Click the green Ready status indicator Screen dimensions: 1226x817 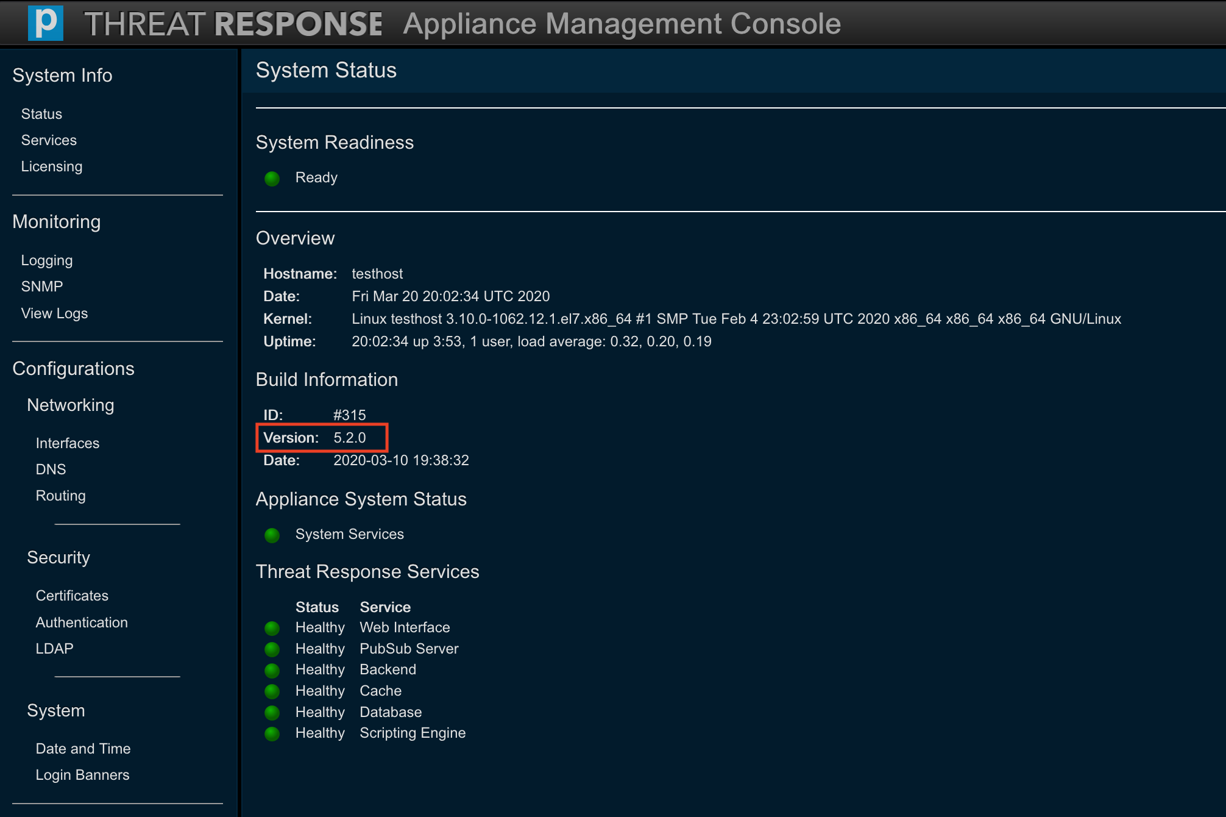(272, 178)
